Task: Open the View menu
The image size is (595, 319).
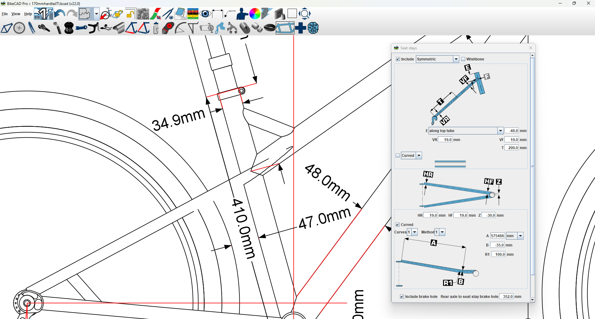Action: coord(16,14)
